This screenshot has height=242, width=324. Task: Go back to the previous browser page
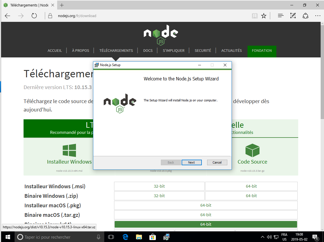(8, 16)
